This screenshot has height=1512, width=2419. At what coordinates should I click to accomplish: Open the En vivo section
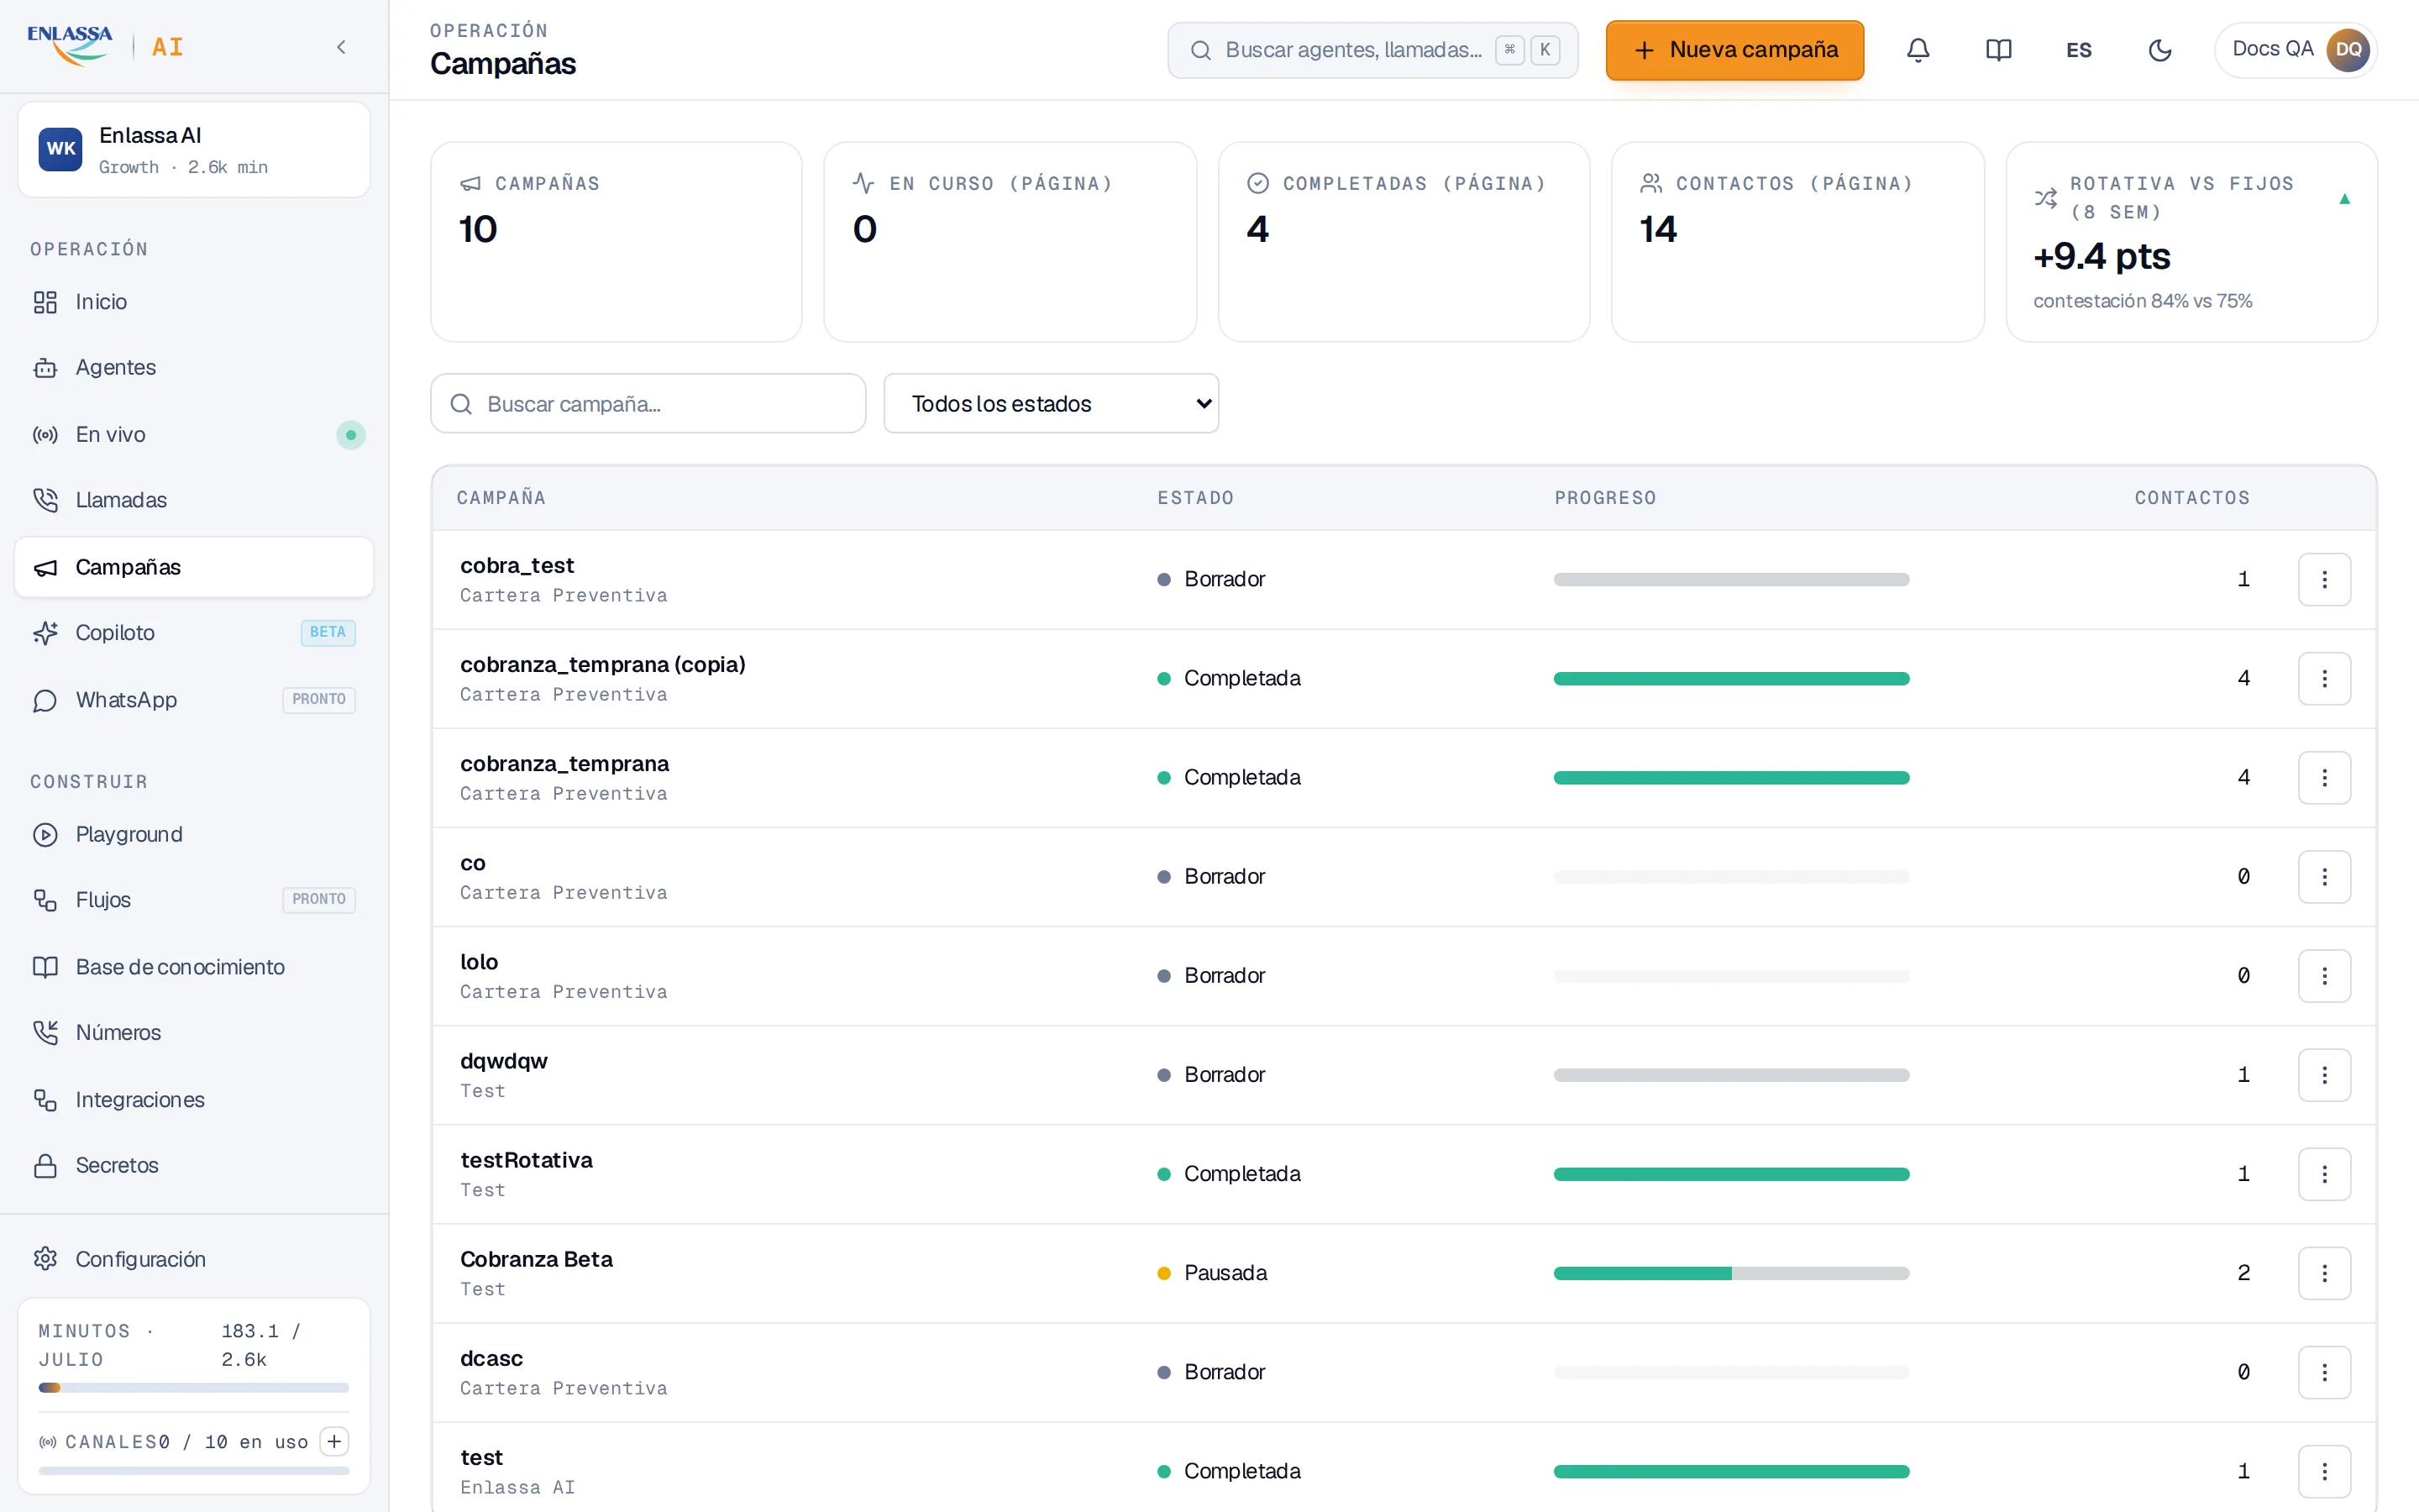194,435
